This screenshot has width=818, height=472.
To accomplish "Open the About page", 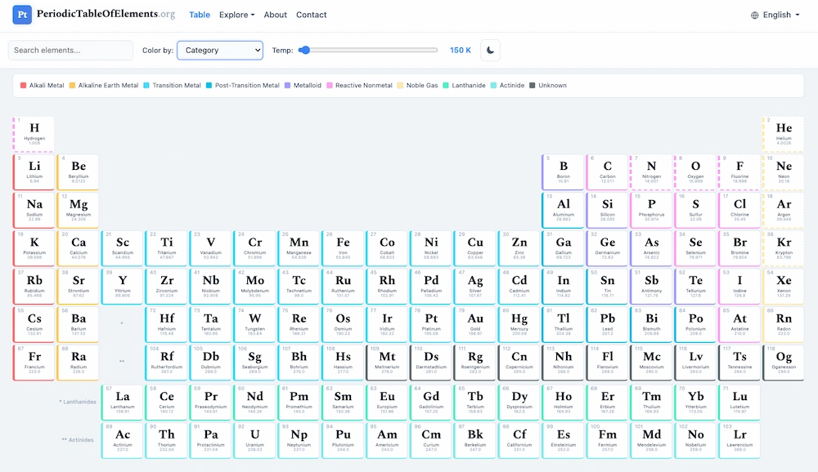I will pyautogui.click(x=276, y=14).
